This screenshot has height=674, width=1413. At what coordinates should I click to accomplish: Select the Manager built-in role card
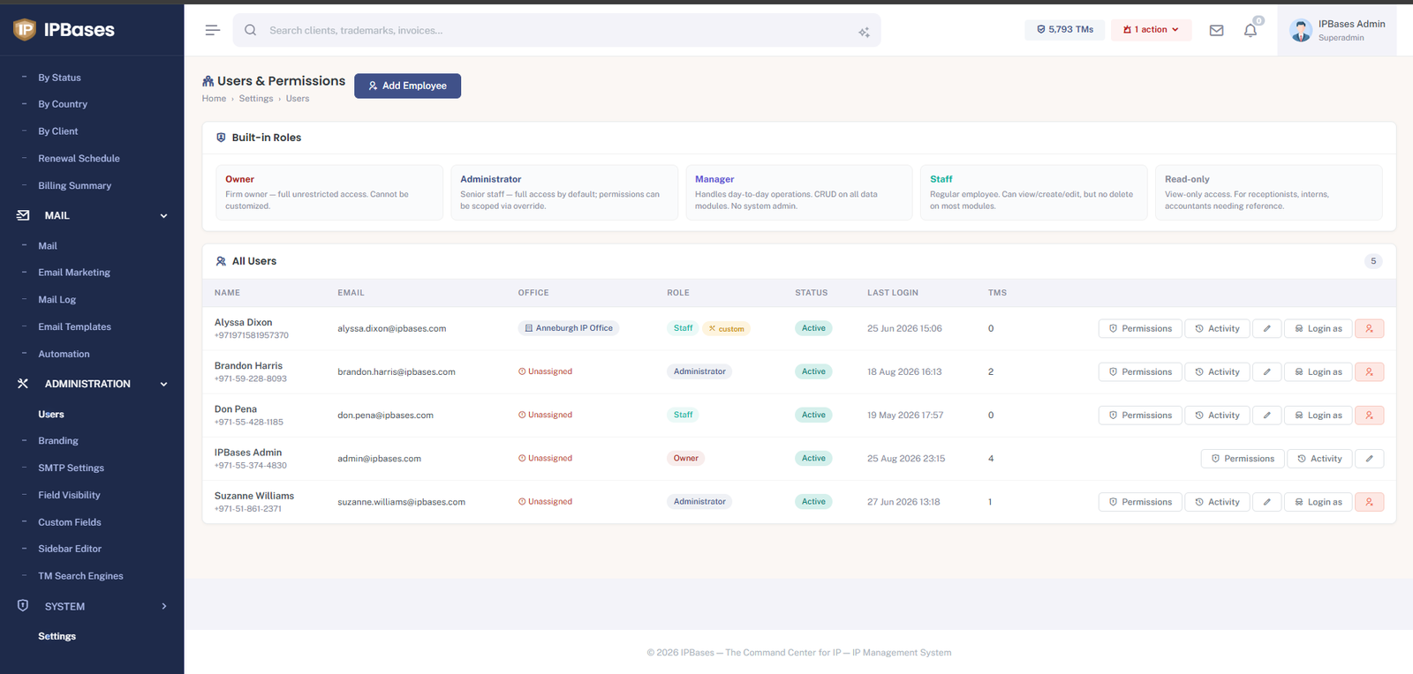[798, 192]
